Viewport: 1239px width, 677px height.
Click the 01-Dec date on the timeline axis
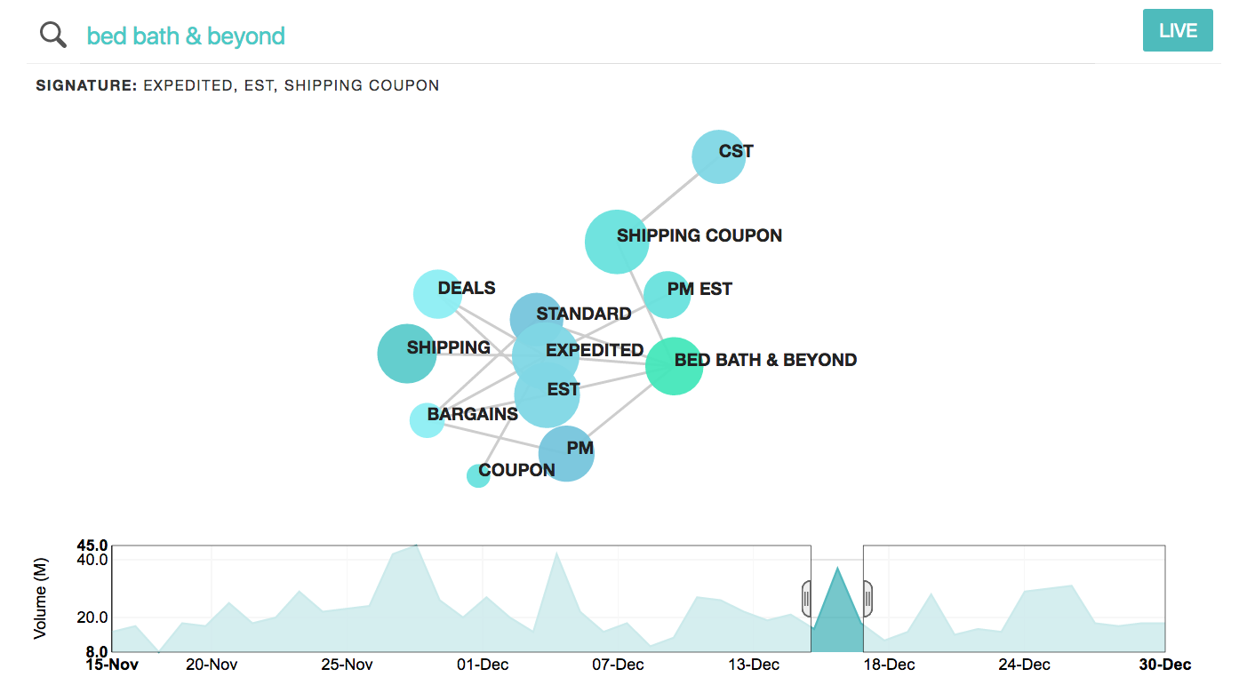coord(483,665)
